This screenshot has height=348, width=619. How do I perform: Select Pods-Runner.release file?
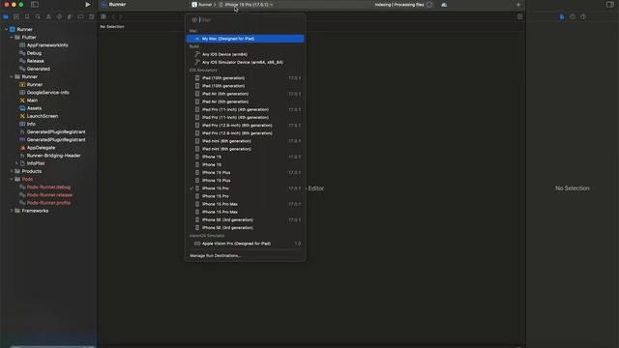(49, 195)
